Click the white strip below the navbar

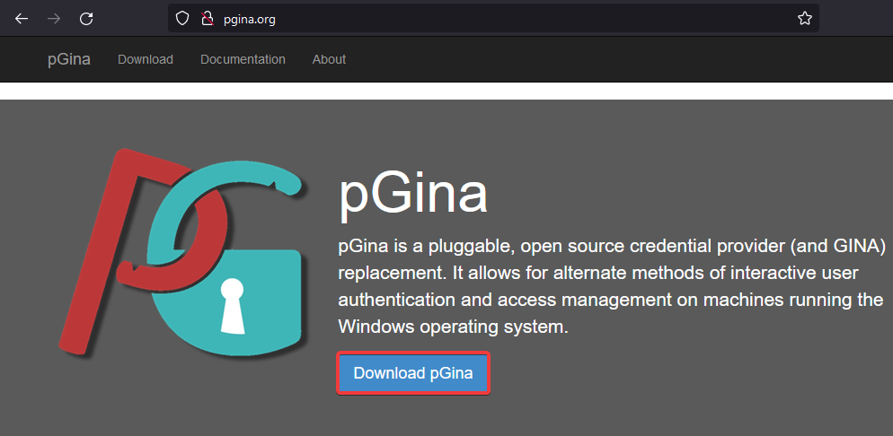click(449, 91)
